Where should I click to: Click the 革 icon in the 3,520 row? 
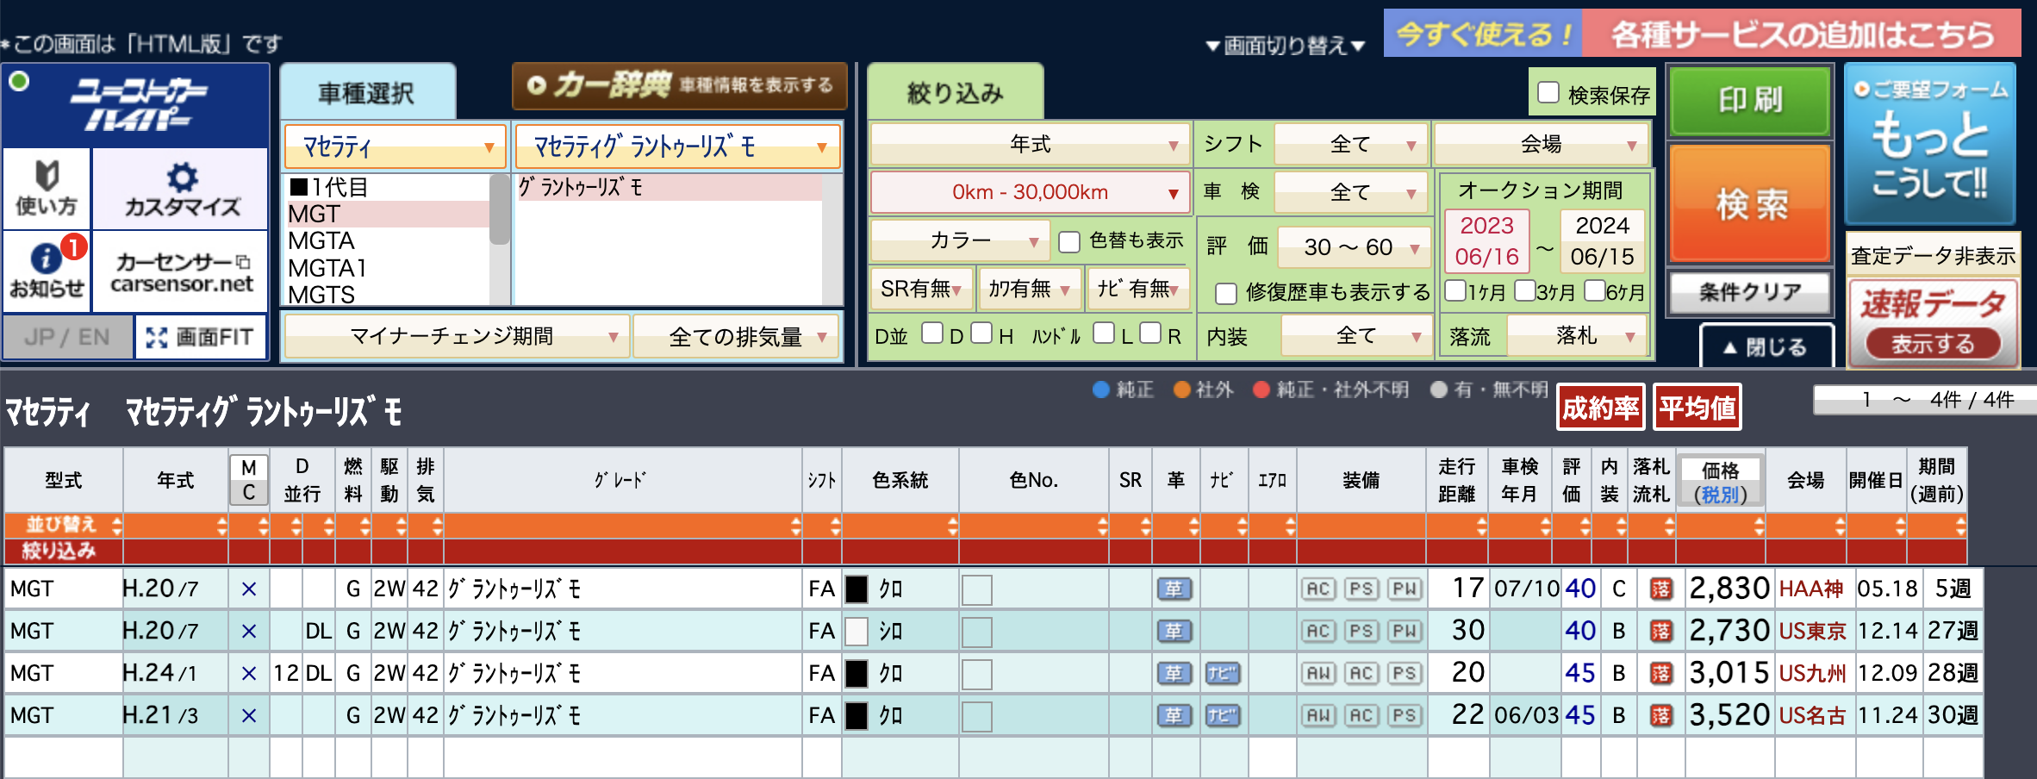click(x=1174, y=715)
